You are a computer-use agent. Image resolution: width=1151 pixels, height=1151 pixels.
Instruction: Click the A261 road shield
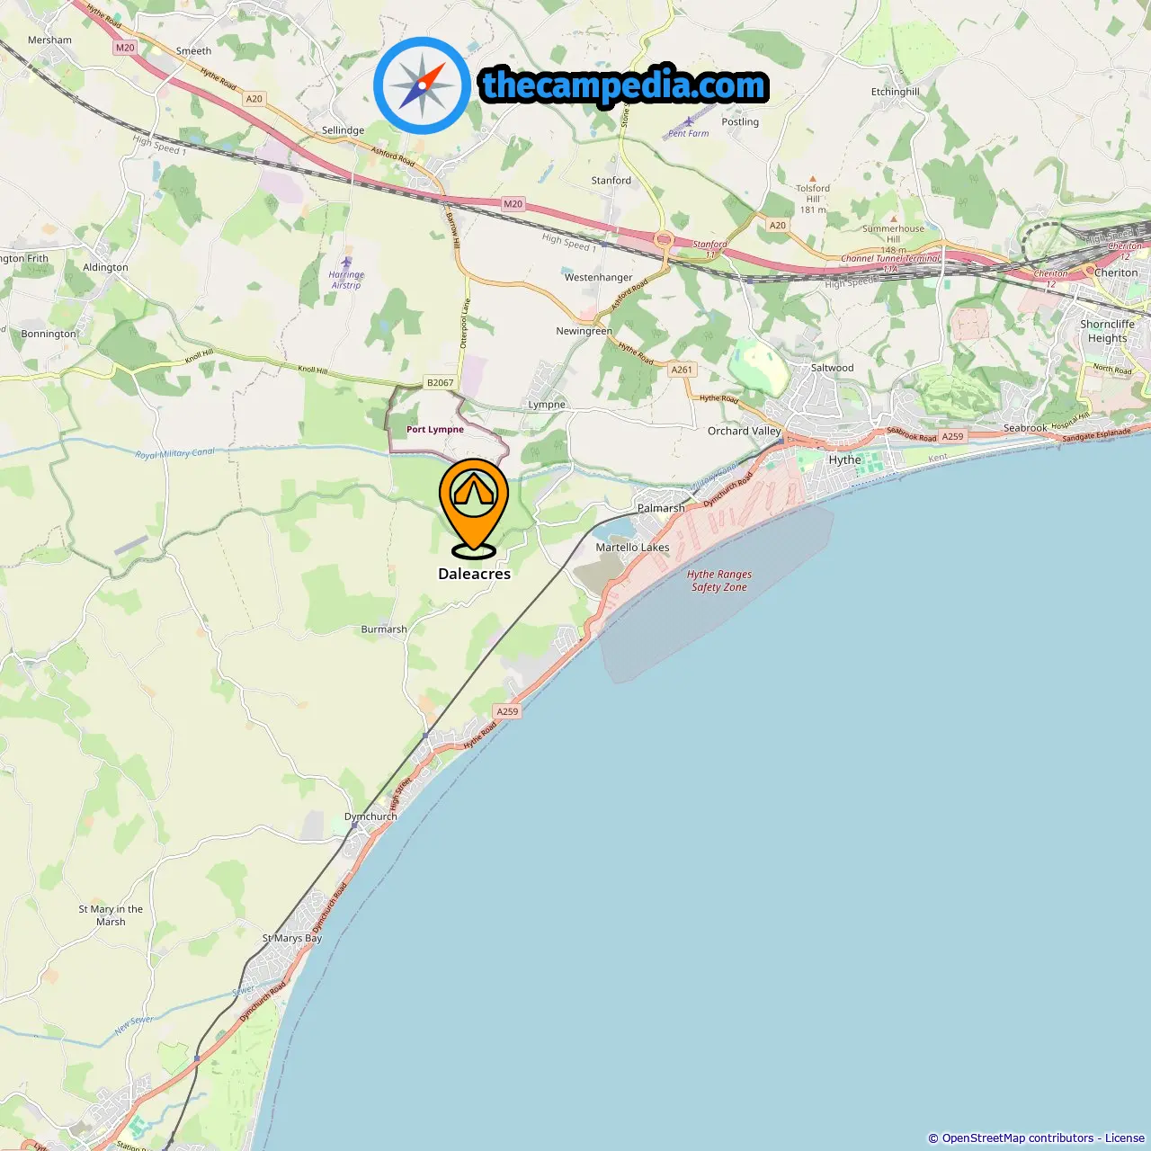[683, 370]
